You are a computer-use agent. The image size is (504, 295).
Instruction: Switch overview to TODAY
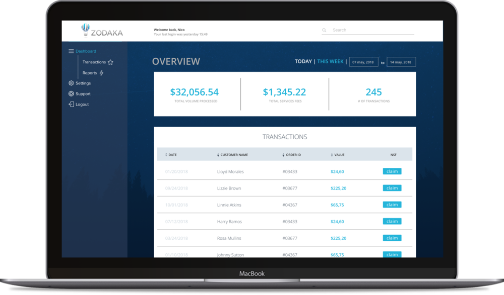(x=303, y=61)
